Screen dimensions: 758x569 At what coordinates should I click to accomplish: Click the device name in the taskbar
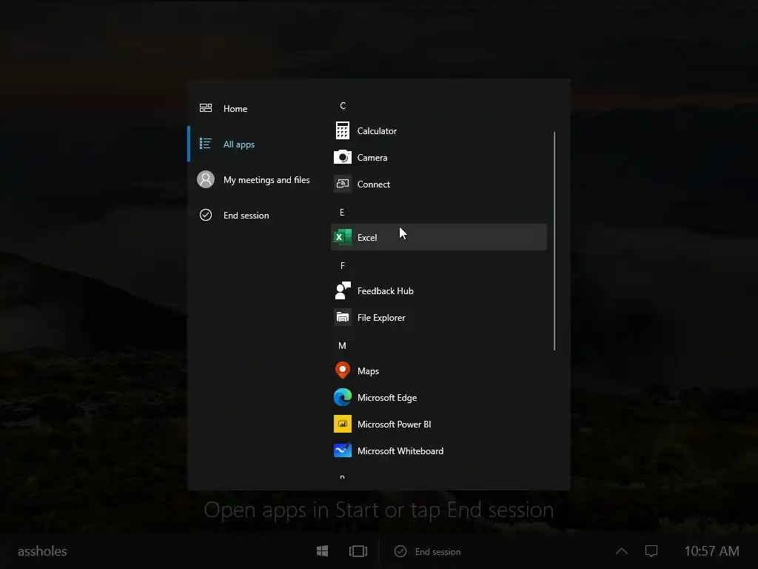42,551
